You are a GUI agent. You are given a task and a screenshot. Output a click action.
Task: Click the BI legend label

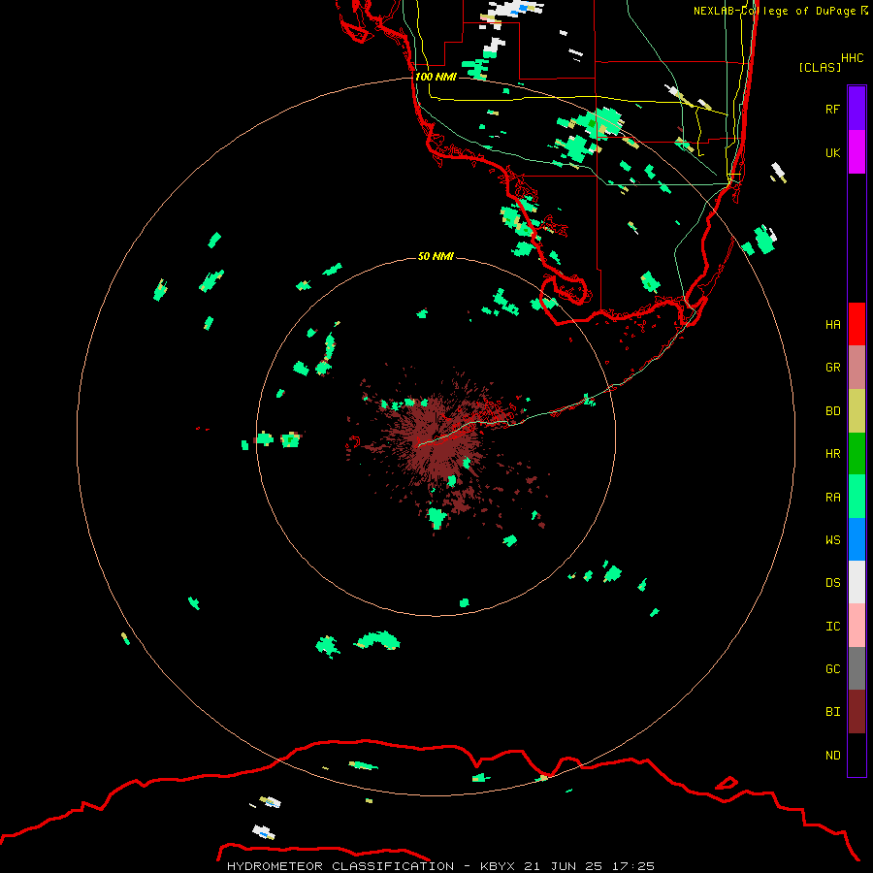coord(832,712)
